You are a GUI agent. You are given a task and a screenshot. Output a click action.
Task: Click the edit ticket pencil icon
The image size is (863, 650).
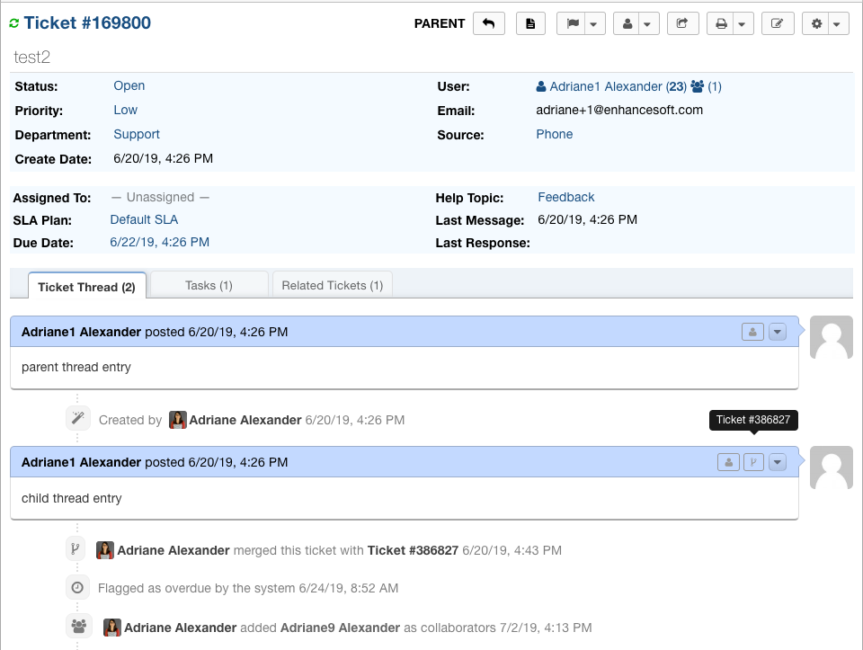(777, 24)
